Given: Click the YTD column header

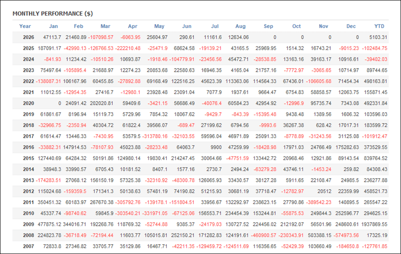Looking at the screenshot, I should pos(379,26).
